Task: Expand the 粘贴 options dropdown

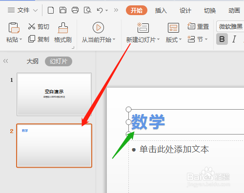Action: pos(20,39)
